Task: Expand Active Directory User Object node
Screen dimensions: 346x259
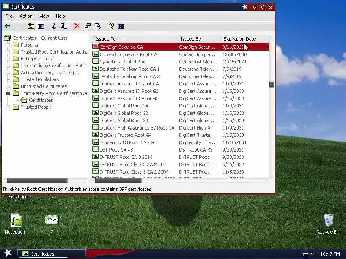Action: pyautogui.click(x=8, y=73)
